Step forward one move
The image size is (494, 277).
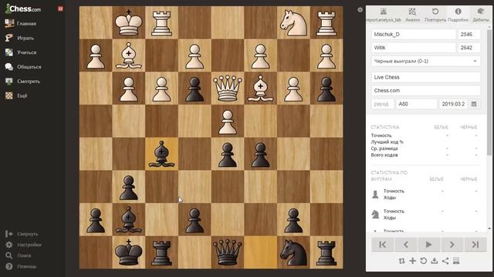tap(452, 245)
